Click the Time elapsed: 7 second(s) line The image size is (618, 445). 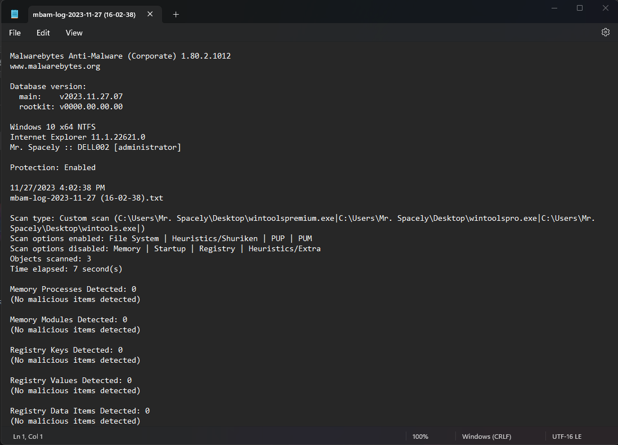point(66,269)
